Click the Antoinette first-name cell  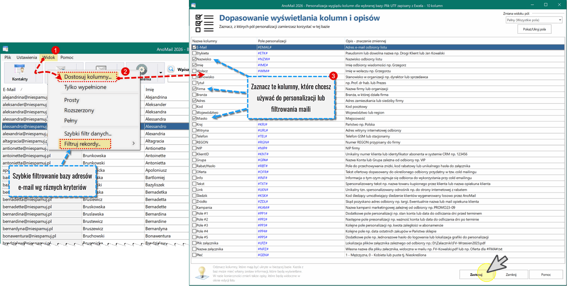pos(155,156)
